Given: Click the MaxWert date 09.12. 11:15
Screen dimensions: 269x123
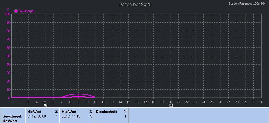Looking at the screenshot, I should [x=71, y=116].
